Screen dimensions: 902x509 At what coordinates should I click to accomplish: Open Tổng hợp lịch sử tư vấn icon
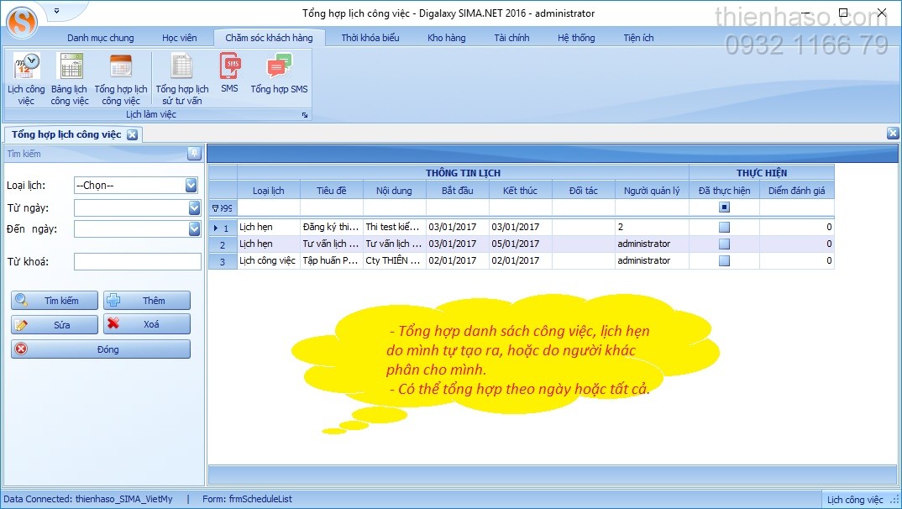click(182, 77)
